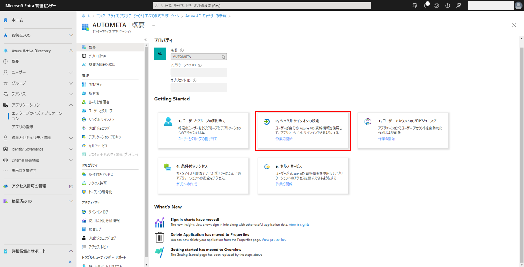This screenshot has width=524, height=267.
Task: Click 作業の開始 in シングル サインオンの設定 card
Action: (284, 139)
